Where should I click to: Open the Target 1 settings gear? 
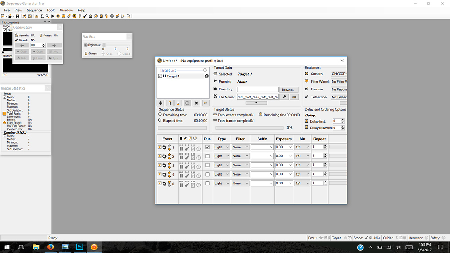click(x=207, y=76)
